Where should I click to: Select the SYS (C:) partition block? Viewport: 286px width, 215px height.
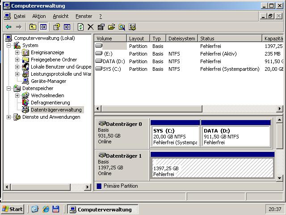click(x=175, y=133)
